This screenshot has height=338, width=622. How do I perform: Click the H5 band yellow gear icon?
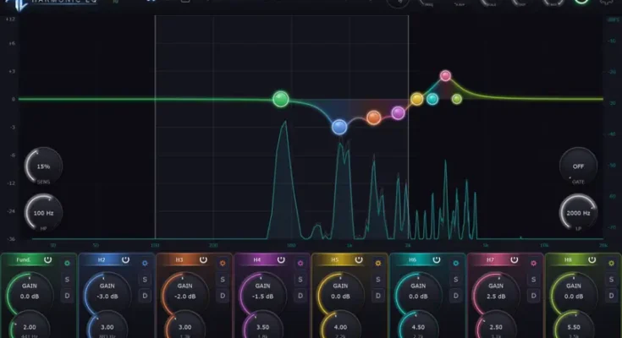point(378,263)
